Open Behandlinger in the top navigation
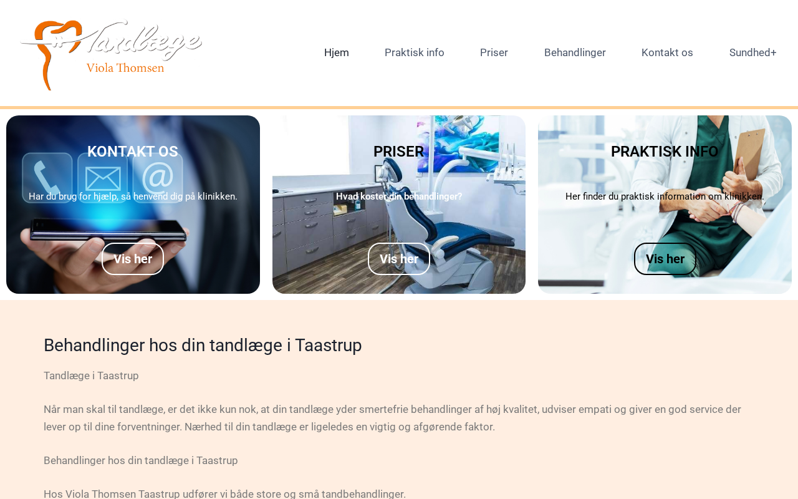Image resolution: width=798 pixels, height=499 pixels. coord(575,52)
